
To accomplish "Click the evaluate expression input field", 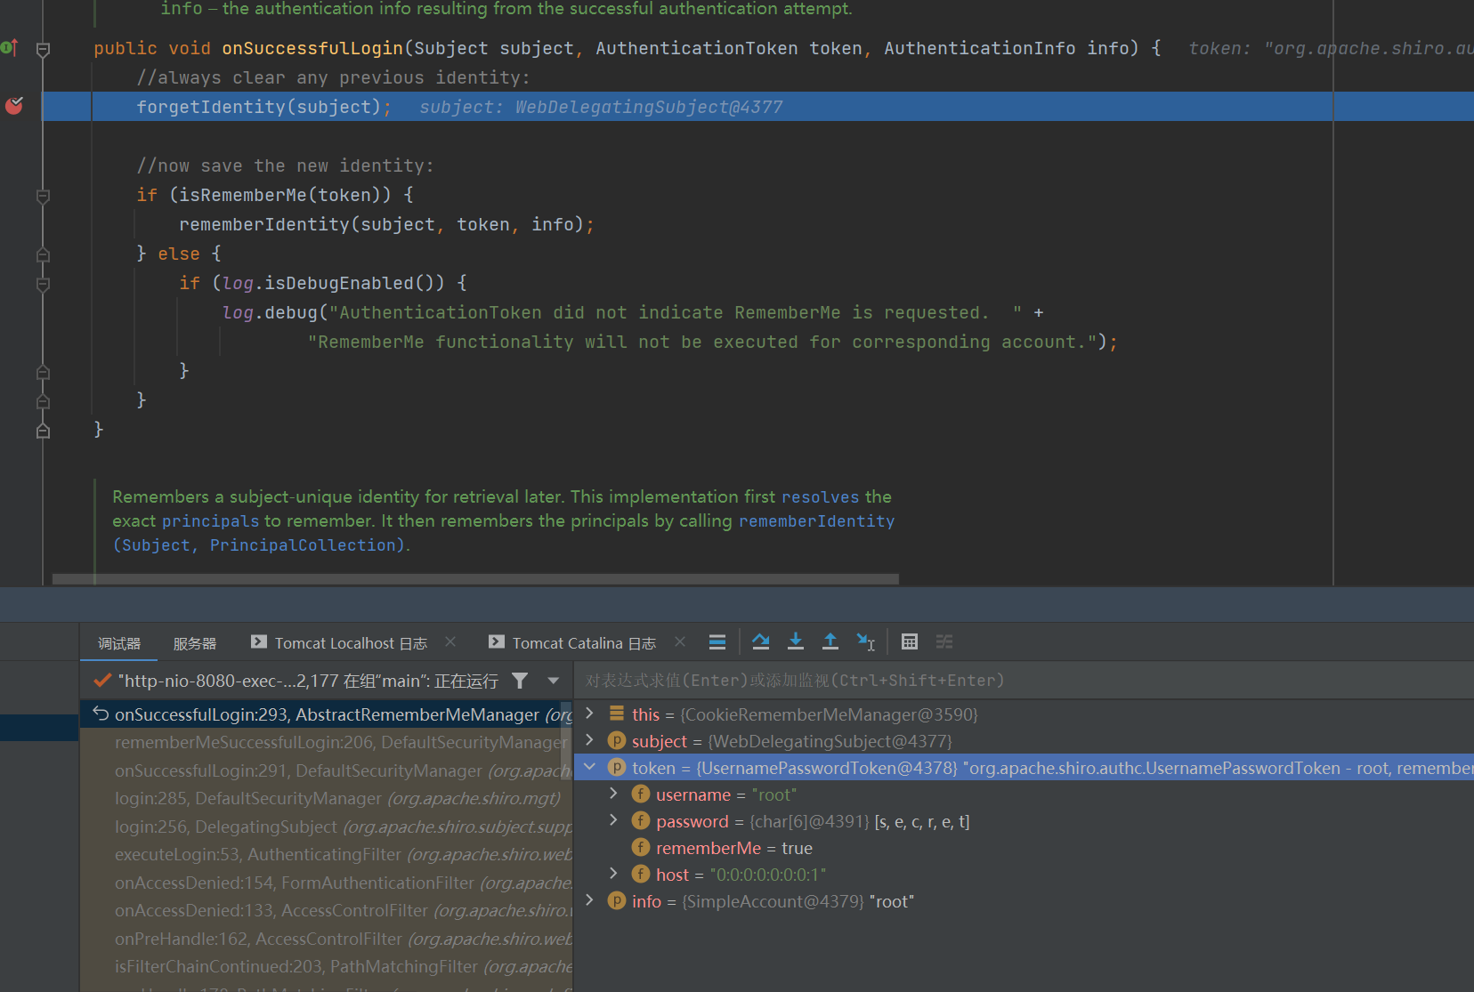I will pos(1024,681).
